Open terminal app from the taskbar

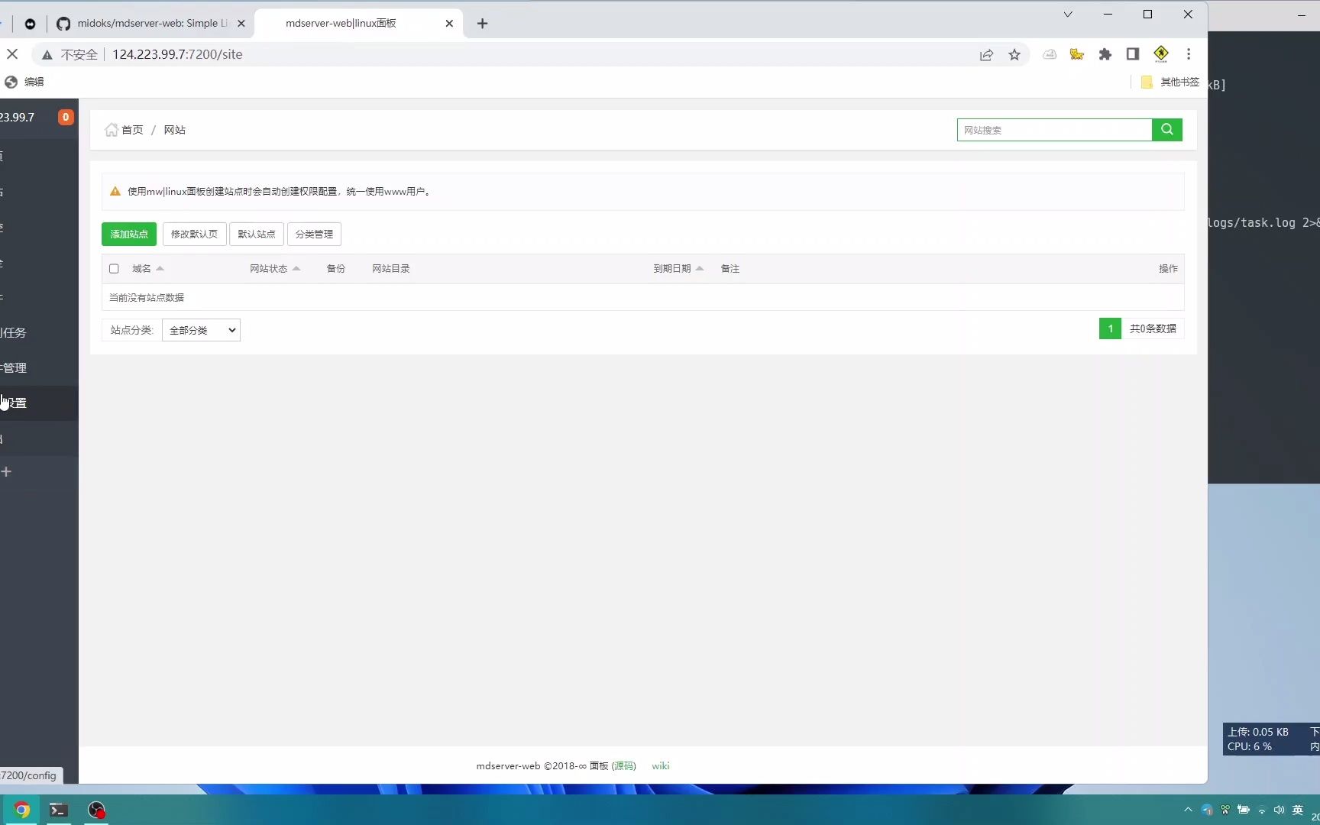click(x=59, y=810)
